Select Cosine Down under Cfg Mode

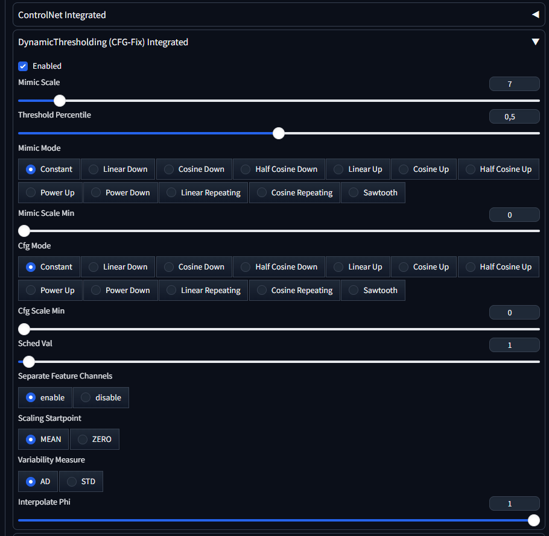click(x=194, y=267)
